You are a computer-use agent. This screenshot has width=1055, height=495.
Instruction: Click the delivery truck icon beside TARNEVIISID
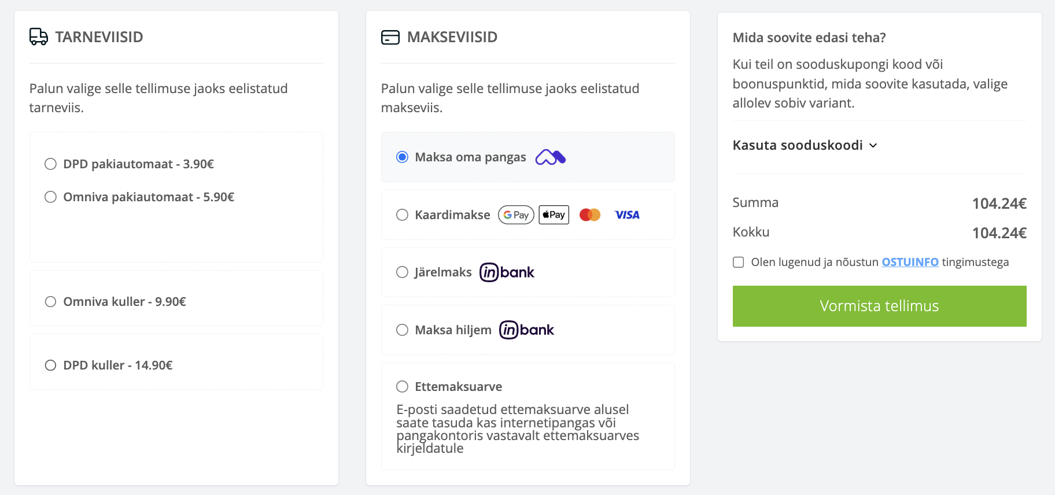tap(39, 37)
